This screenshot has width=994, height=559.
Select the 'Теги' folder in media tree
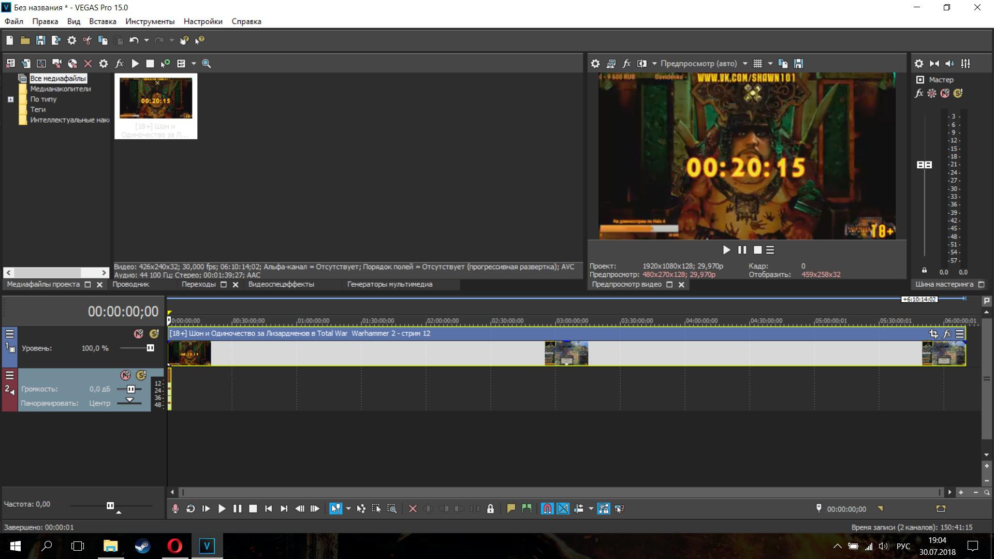(x=38, y=110)
